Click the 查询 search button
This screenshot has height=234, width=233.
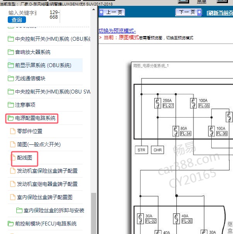(x=17, y=20)
